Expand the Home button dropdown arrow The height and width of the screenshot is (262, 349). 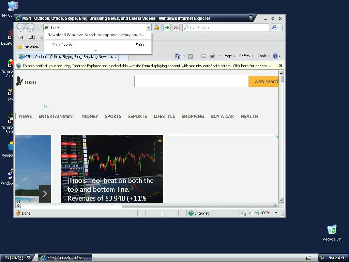coord(184,56)
